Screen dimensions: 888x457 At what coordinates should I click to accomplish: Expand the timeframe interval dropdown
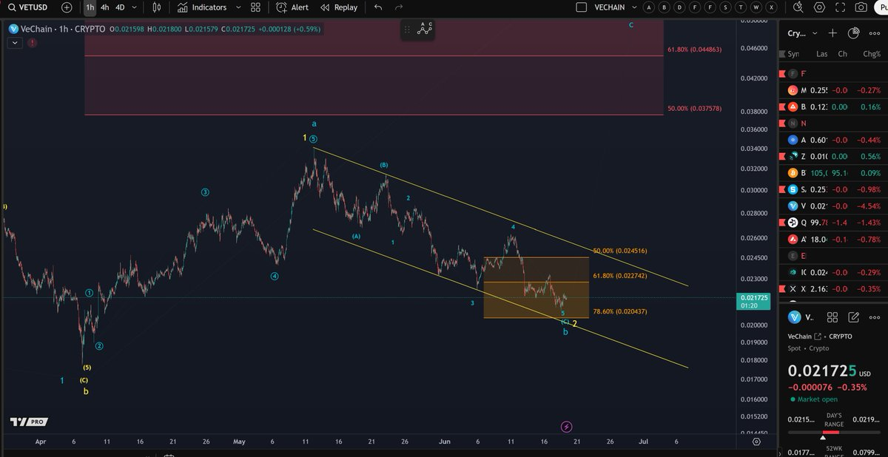(134, 7)
